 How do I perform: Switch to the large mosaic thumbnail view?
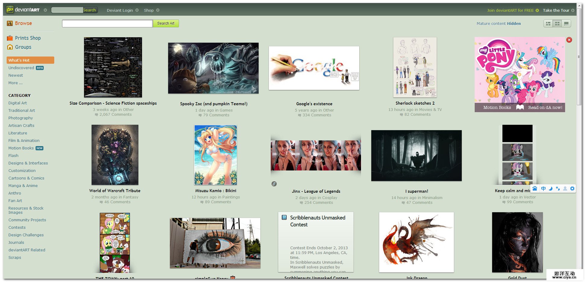pos(548,24)
